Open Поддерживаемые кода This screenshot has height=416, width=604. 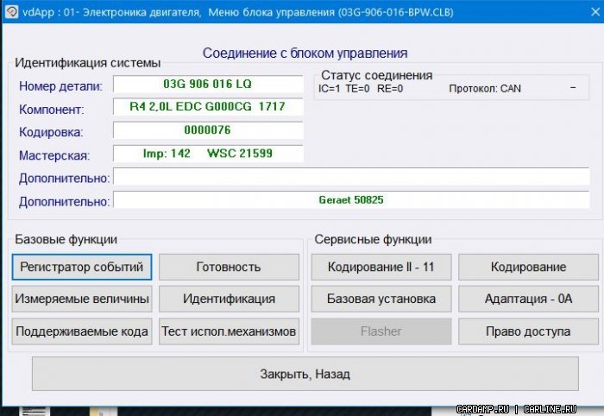coord(82,331)
